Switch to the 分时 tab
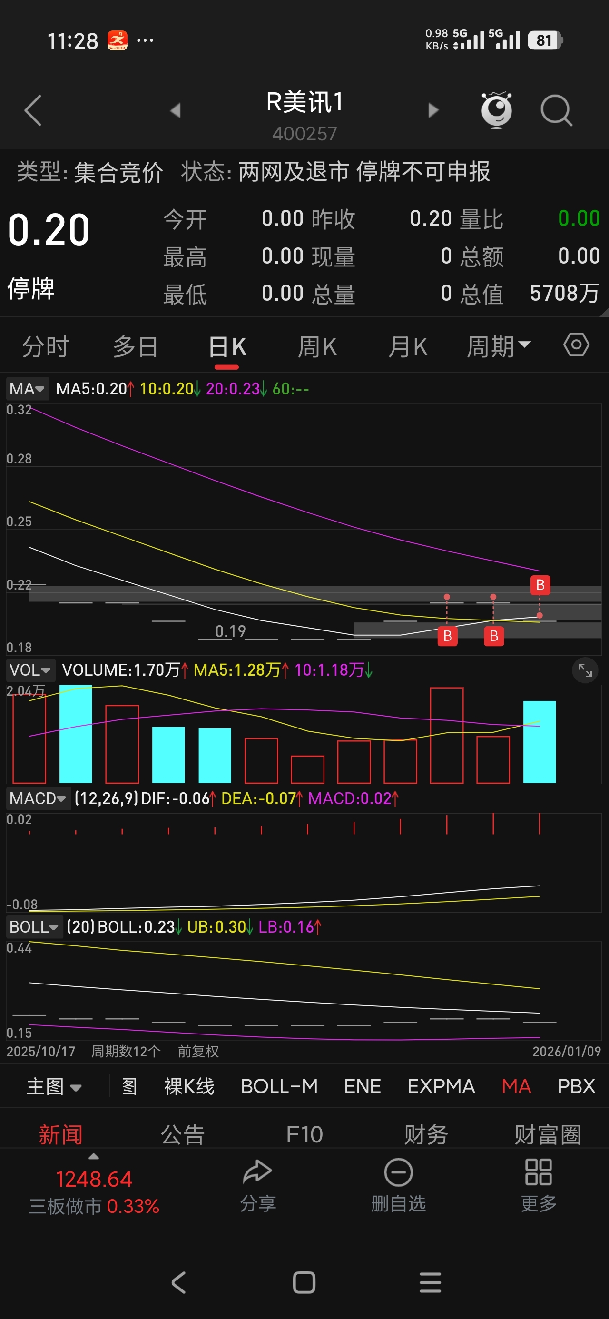Screen dimensions: 609x1319 (x=45, y=347)
